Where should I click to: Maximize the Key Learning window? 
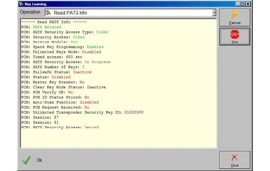[x=242, y=4]
